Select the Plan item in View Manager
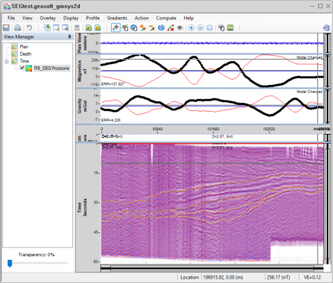Screen dimensions: 333x283 pos(24,47)
